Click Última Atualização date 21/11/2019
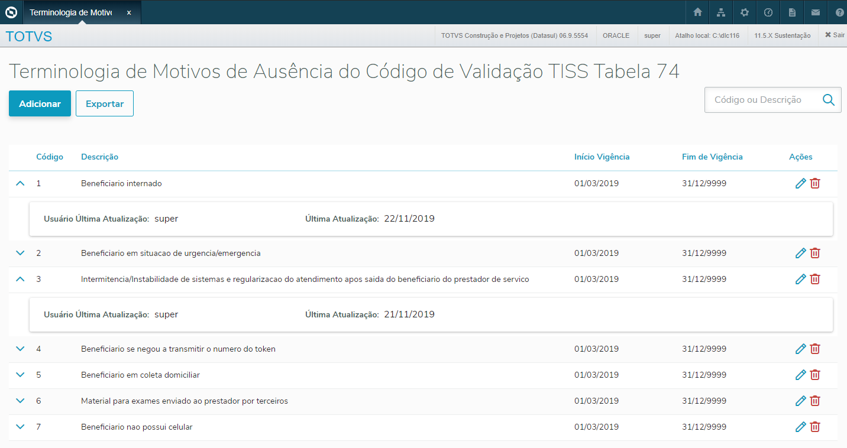 click(409, 314)
